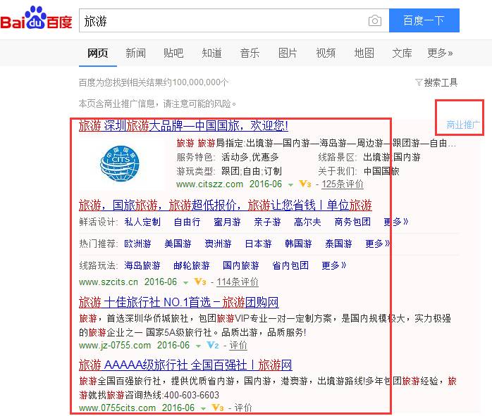Expand dropdown arrow beside www.0755cits.com date

tap(203, 408)
